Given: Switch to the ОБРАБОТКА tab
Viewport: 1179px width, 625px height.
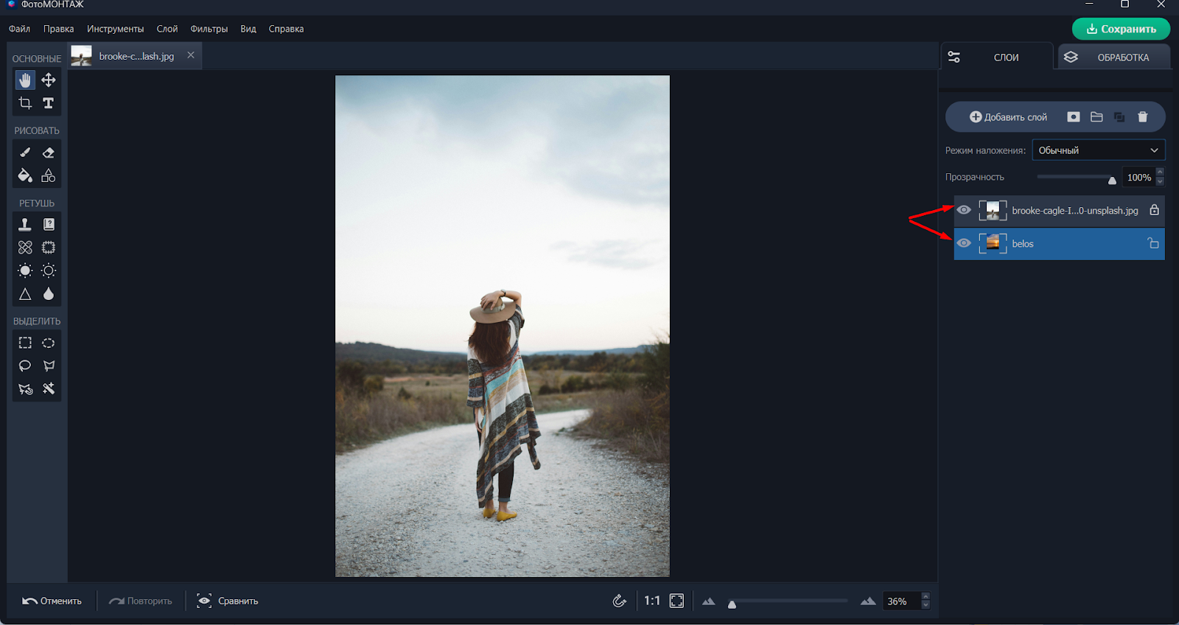Looking at the screenshot, I should coord(1114,57).
